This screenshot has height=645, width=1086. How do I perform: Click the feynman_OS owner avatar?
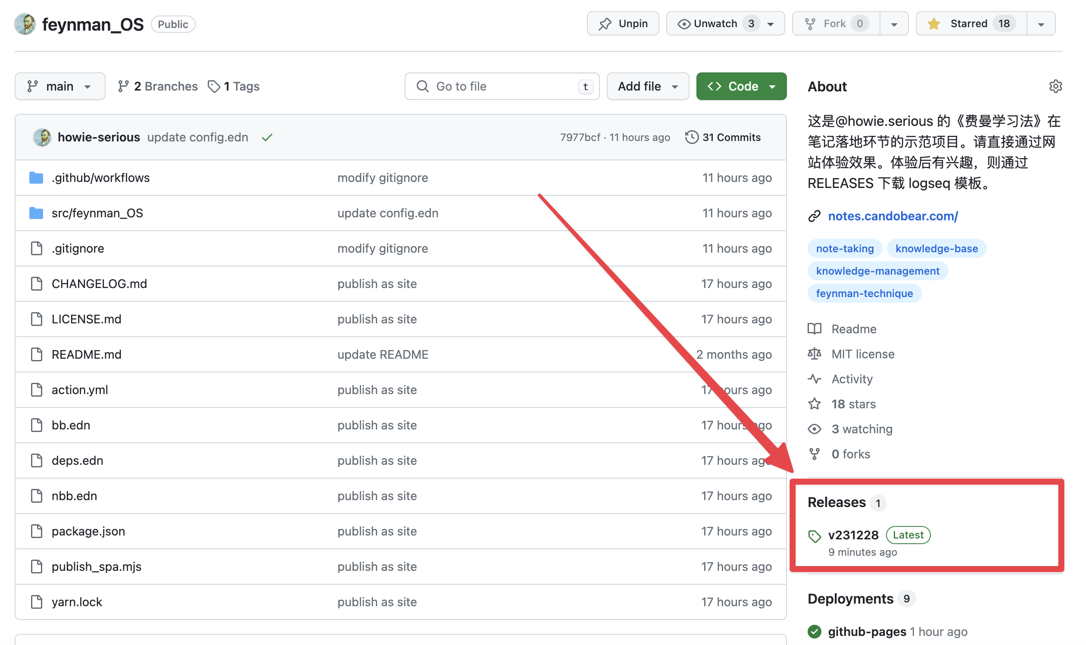[x=25, y=24]
